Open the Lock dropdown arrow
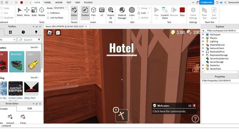The width and height of the screenshot is (239, 134). pyautogui.click(x=148, y=13)
